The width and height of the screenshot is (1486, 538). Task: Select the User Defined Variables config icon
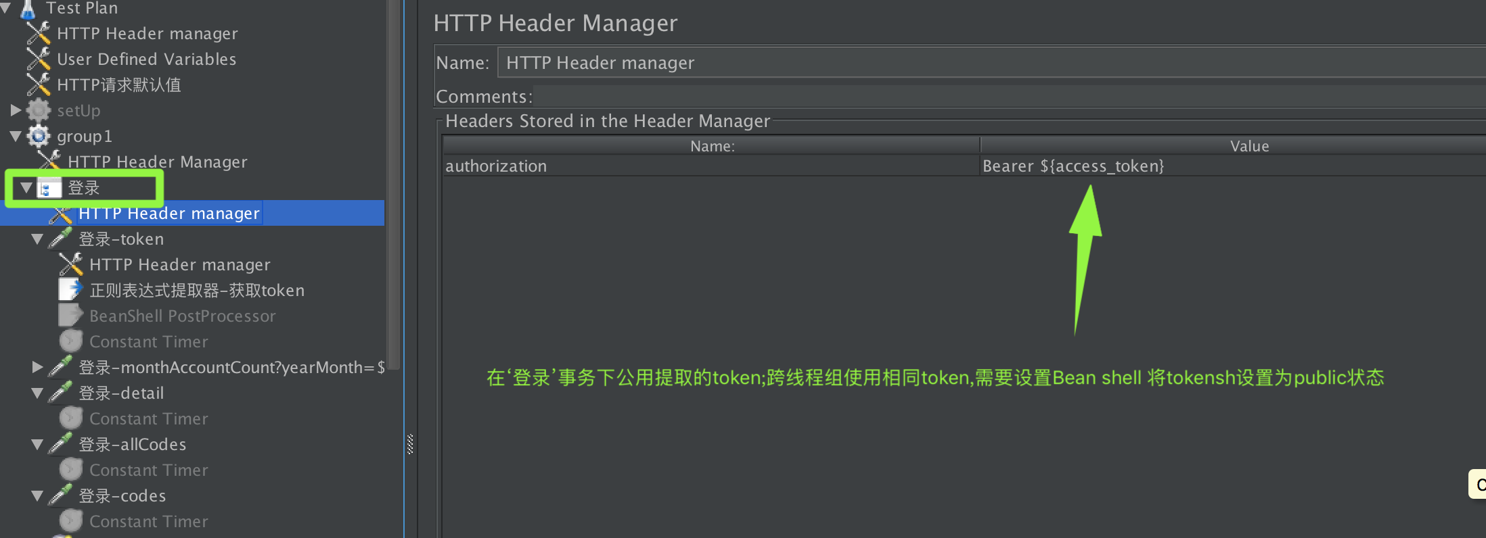pyautogui.click(x=39, y=59)
